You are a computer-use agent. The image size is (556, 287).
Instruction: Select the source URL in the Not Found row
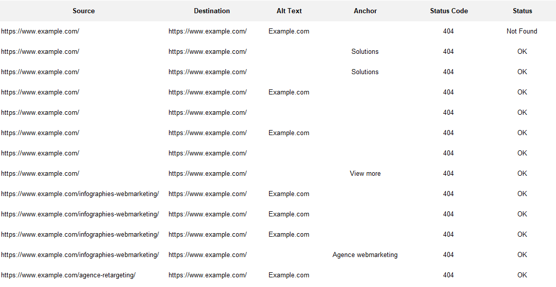[40, 31]
